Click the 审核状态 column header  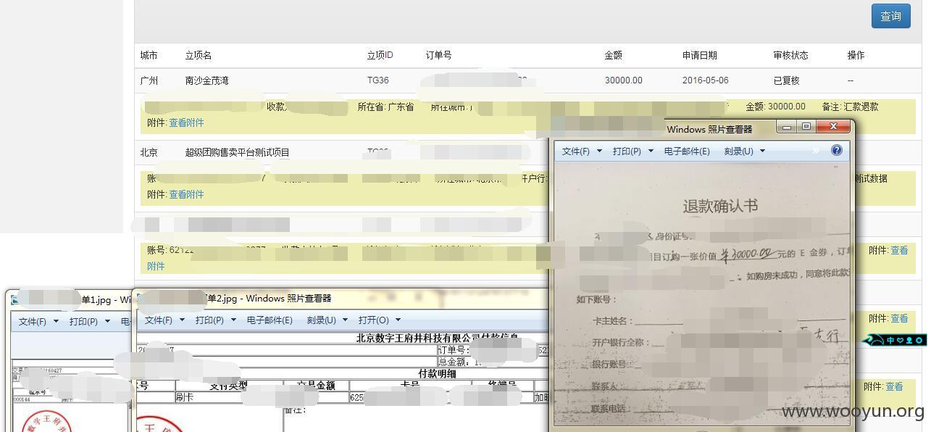[x=790, y=55]
